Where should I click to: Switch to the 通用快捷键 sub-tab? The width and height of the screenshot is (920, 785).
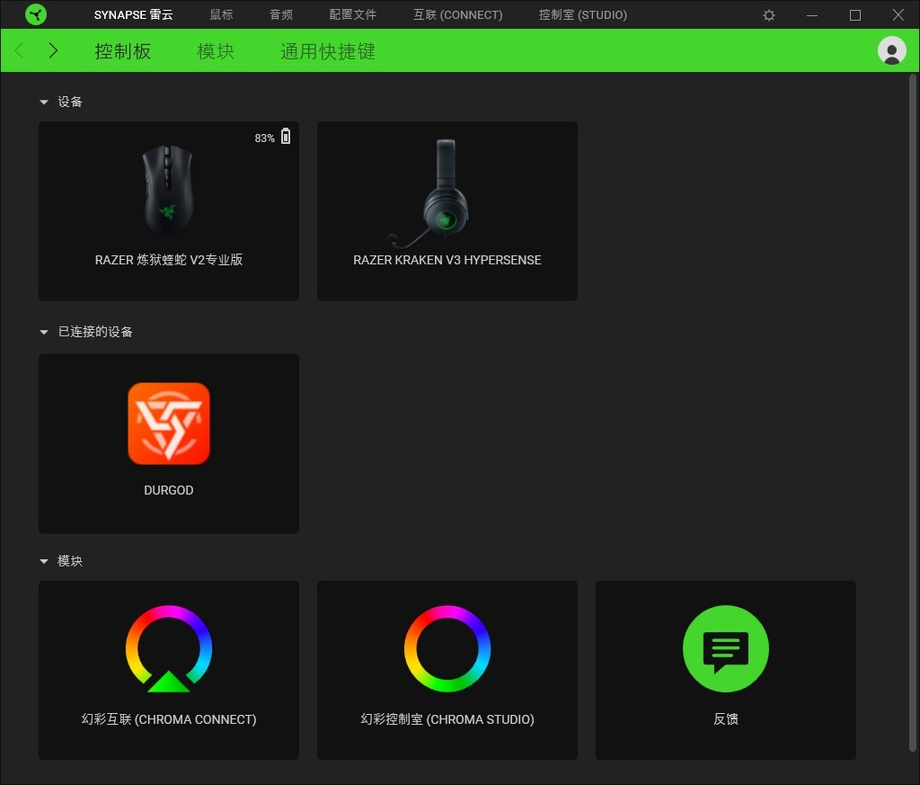(327, 51)
